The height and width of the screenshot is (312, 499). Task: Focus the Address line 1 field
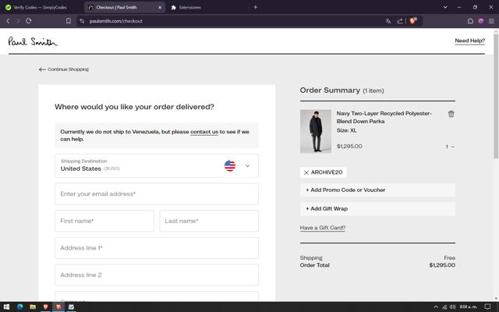[157, 248]
